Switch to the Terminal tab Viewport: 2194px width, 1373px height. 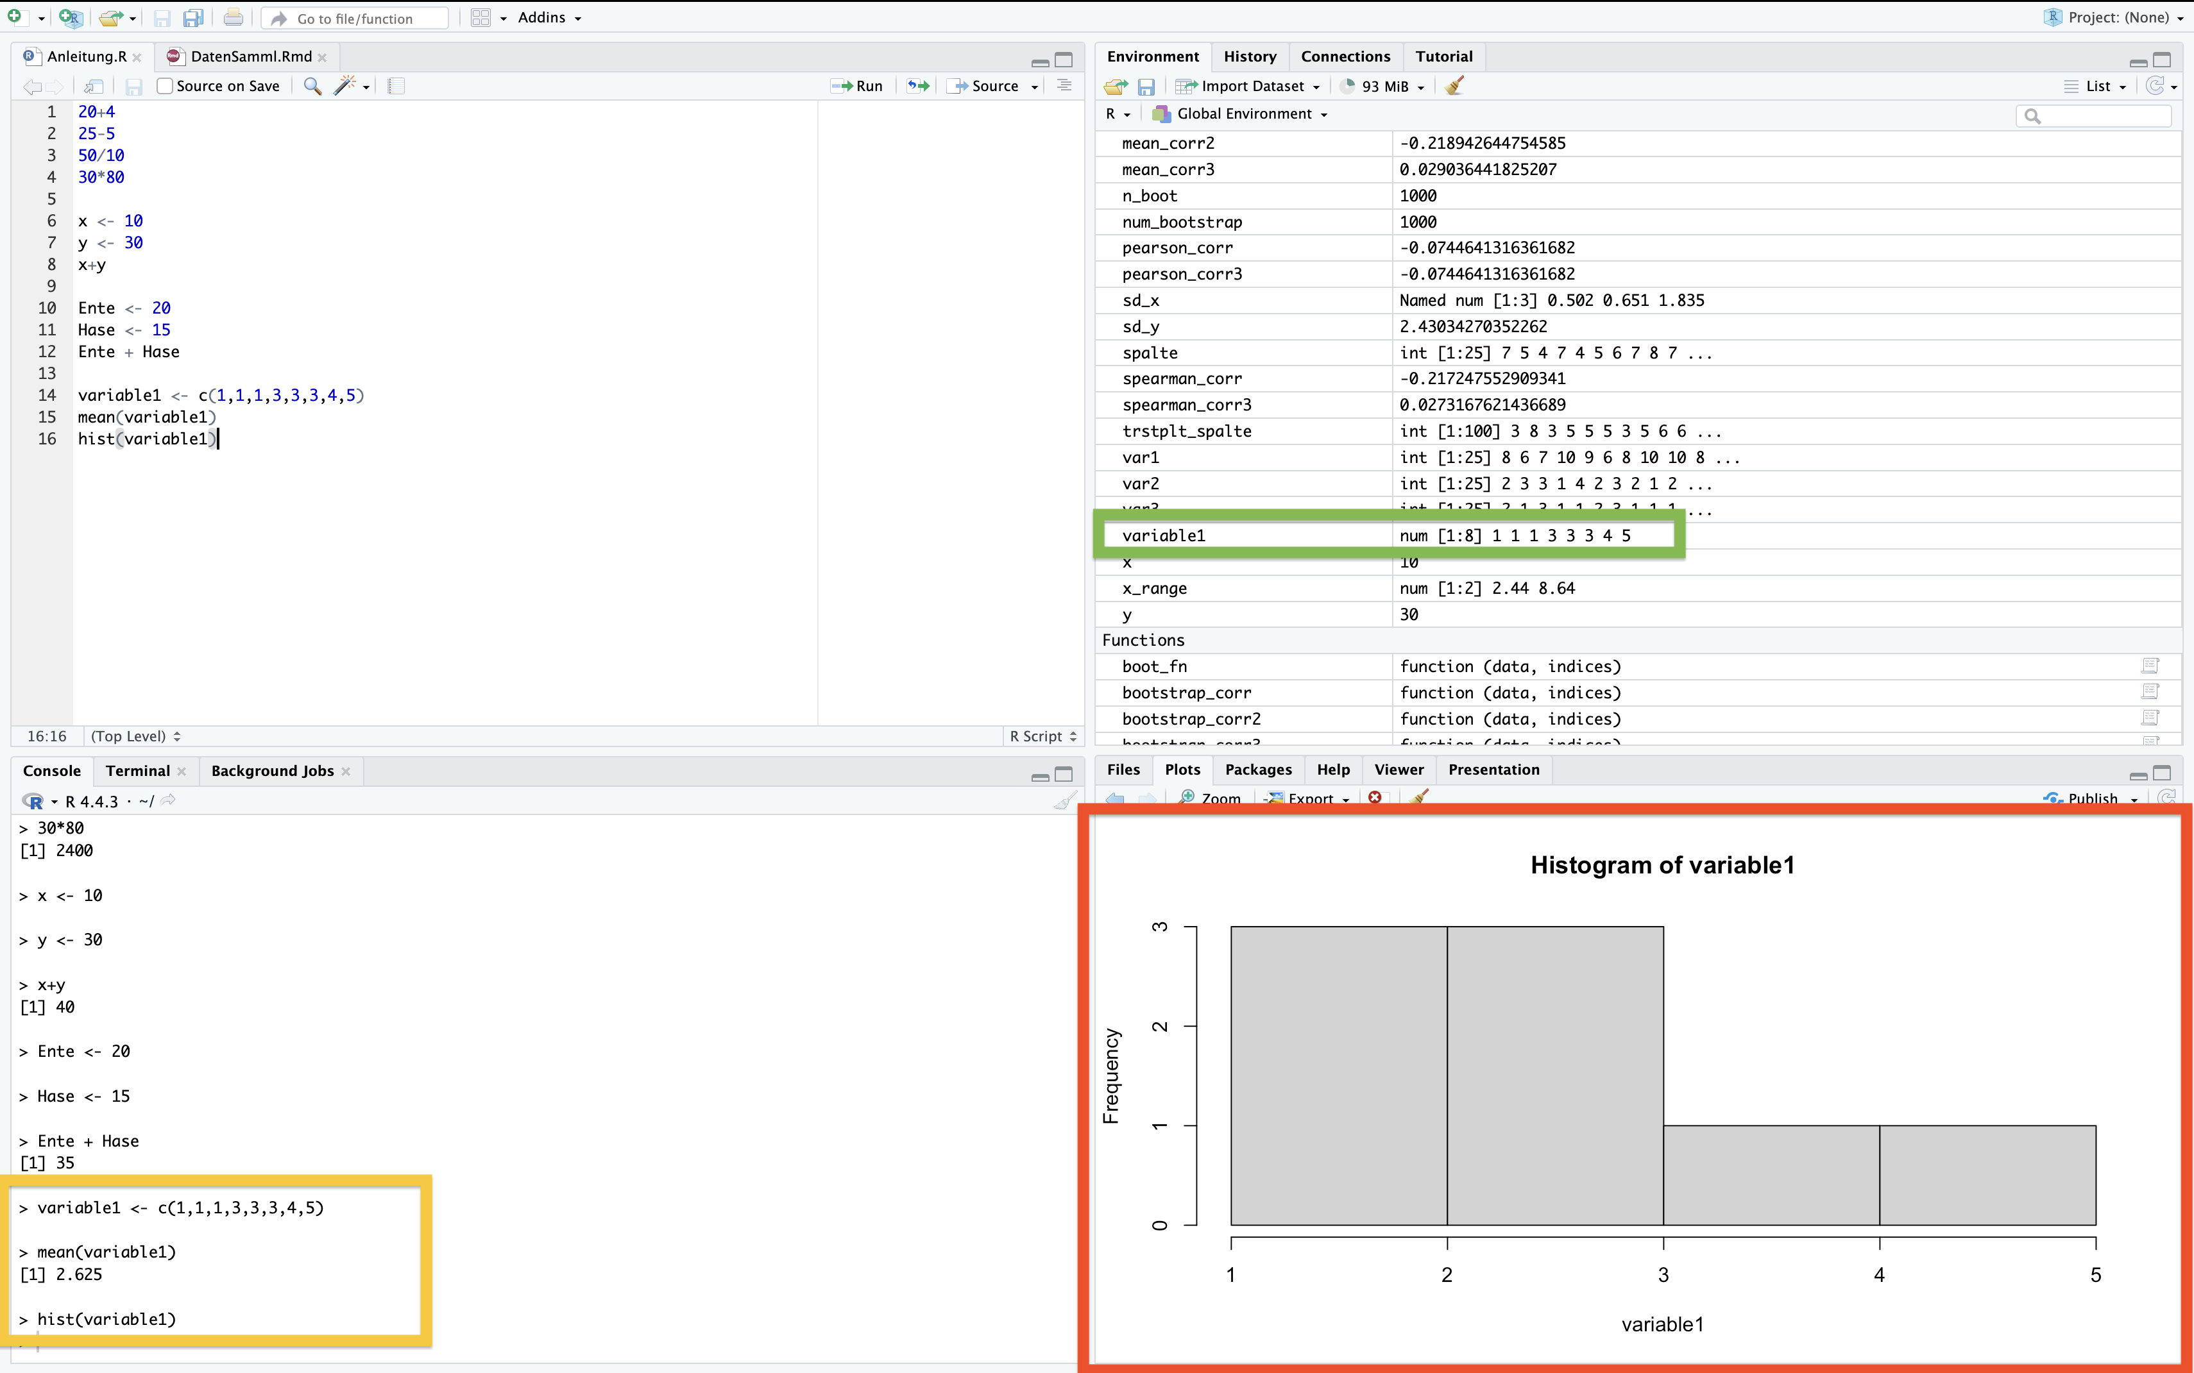tap(137, 771)
